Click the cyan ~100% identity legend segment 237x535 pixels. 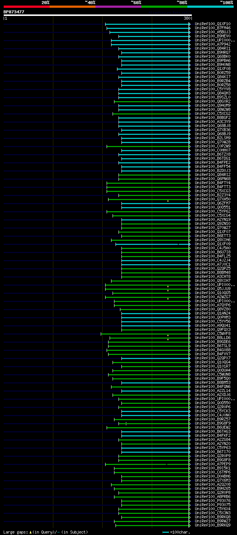210,7
